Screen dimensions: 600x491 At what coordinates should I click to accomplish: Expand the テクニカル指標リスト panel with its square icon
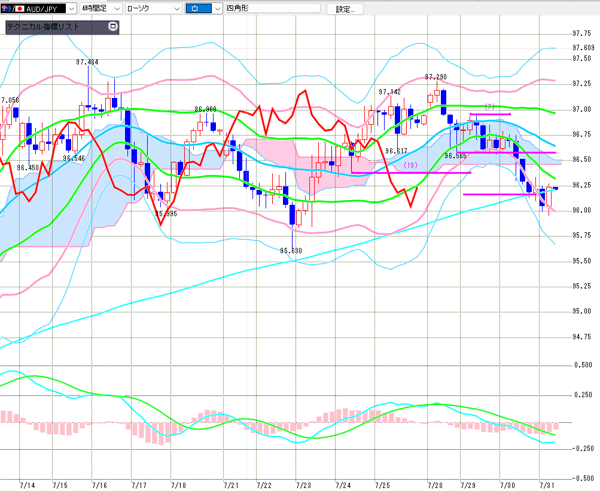pyautogui.click(x=113, y=26)
